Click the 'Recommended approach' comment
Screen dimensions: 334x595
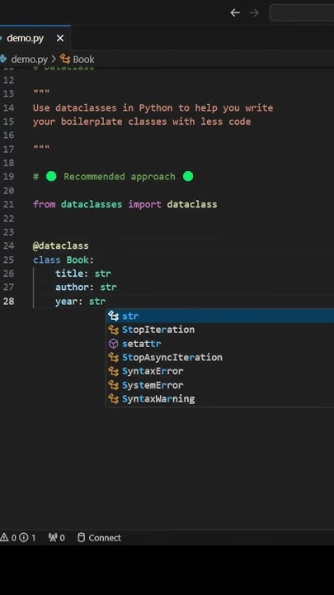click(x=120, y=177)
